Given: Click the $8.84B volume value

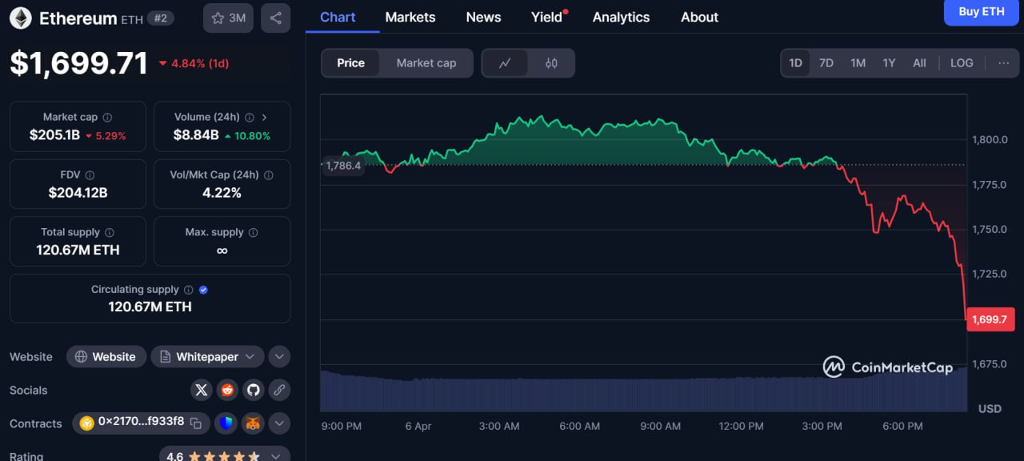Looking at the screenshot, I should [x=196, y=135].
